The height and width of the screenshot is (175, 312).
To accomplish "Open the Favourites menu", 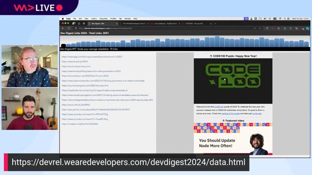I will coord(103,18).
